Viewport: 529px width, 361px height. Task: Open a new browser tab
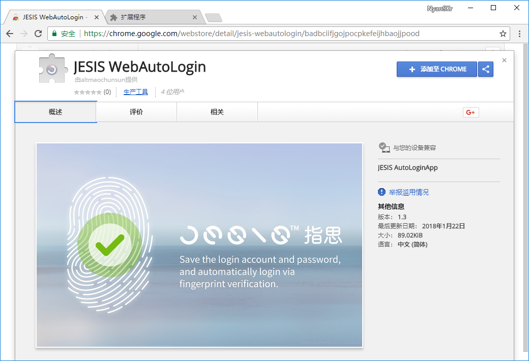point(213,18)
